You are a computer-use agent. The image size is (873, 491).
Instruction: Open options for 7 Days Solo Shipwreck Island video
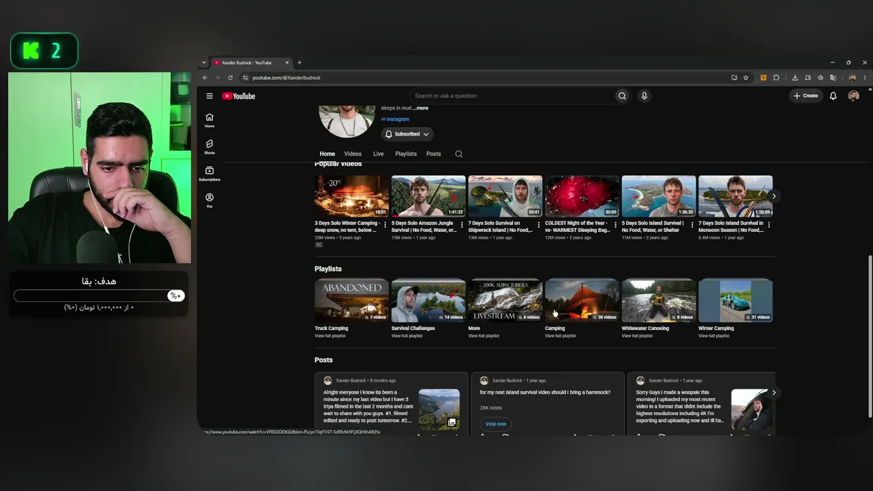click(539, 224)
